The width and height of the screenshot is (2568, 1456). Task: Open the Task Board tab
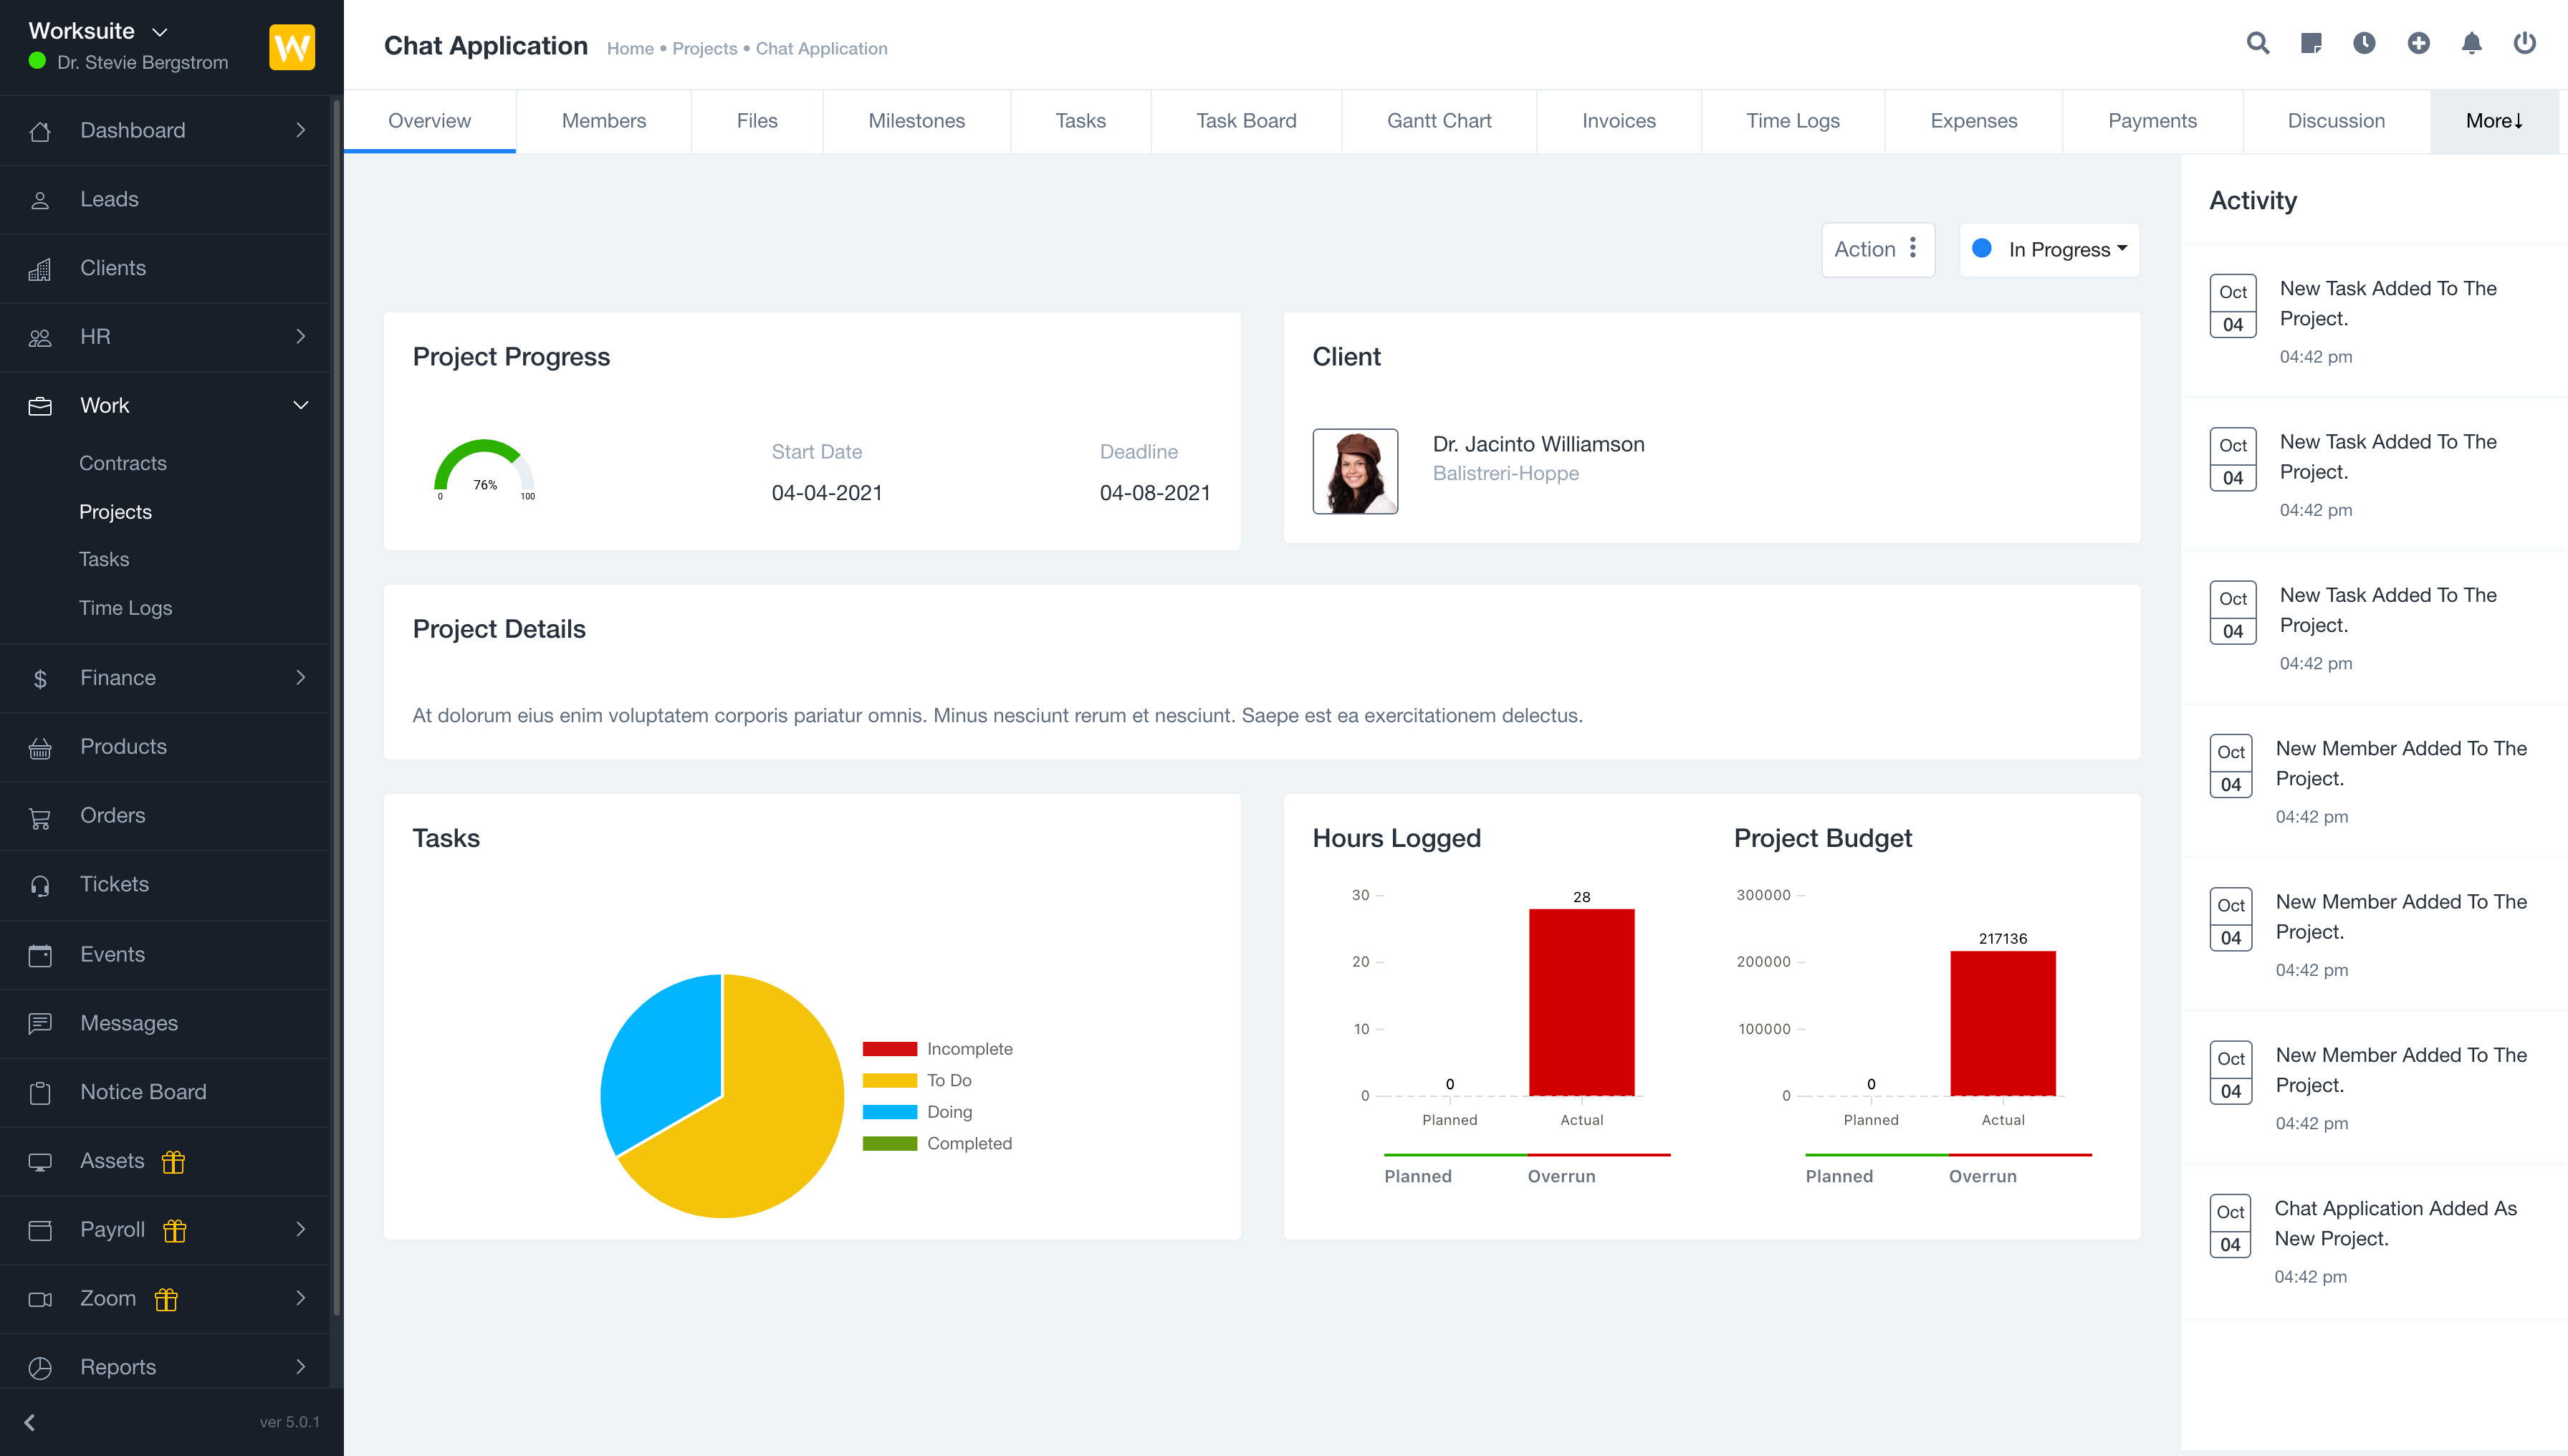[1246, 120]
